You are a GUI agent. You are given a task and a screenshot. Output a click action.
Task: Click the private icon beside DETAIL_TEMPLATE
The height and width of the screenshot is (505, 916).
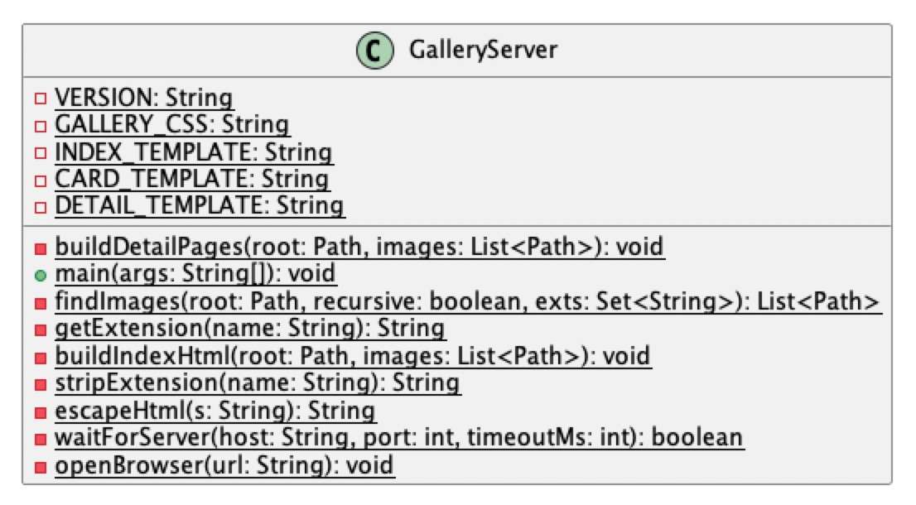tap(40, 206)
